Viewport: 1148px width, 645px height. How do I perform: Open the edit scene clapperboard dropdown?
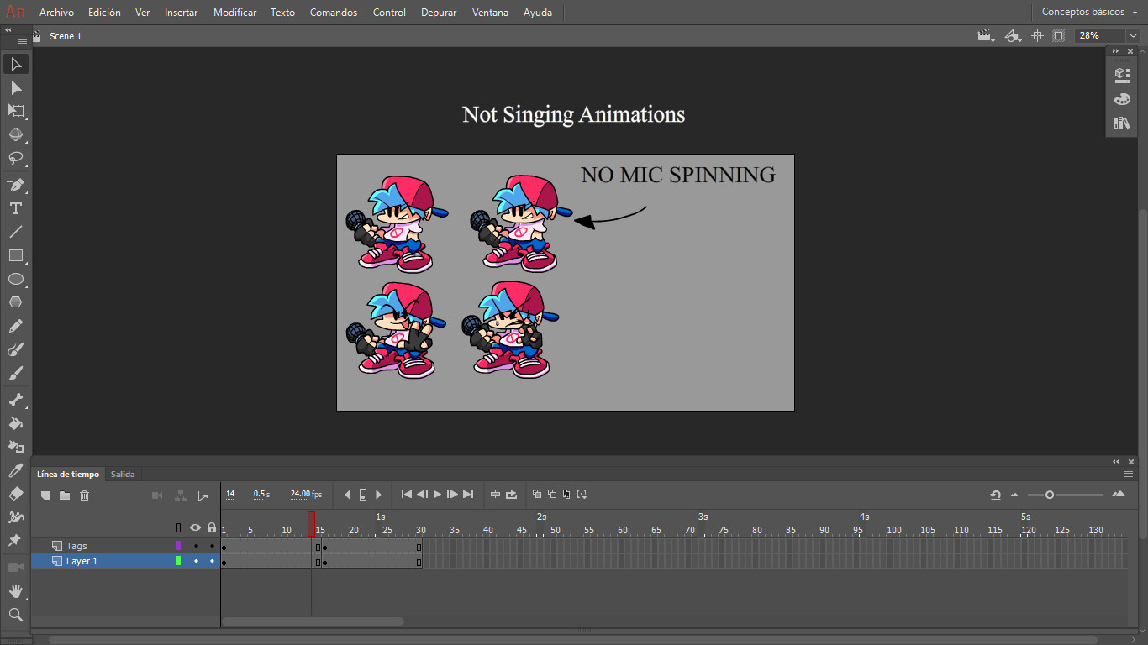pyautogui.click(x=985, y=35)
